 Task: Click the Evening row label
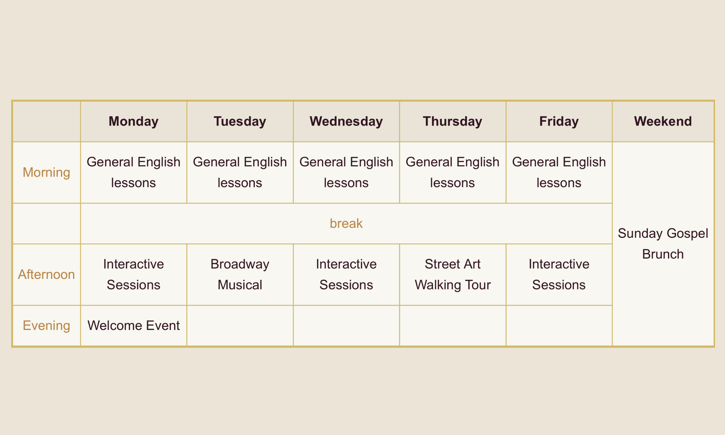(46, 326)
